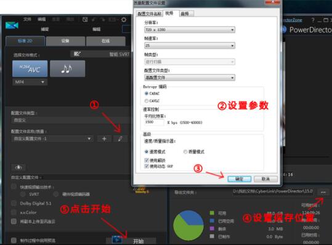Click the DirectorZone link
Screen dimensions: 332x245
pyautogui.click(x=292, y=20)
